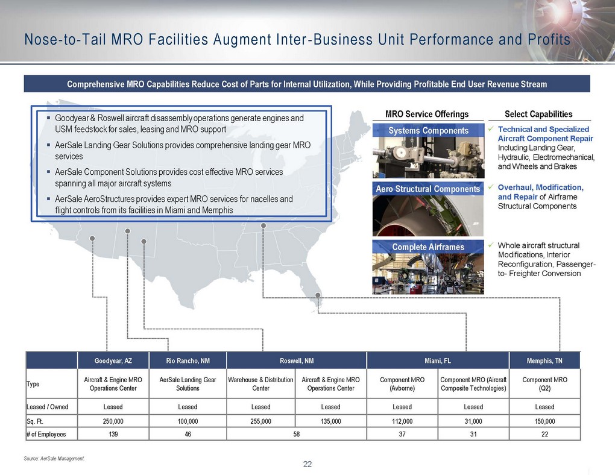The image size is (615, 475).
Task: Click the '46' employee count
Action: point(188,434)
